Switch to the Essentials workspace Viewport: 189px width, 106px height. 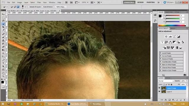(129, 2)
